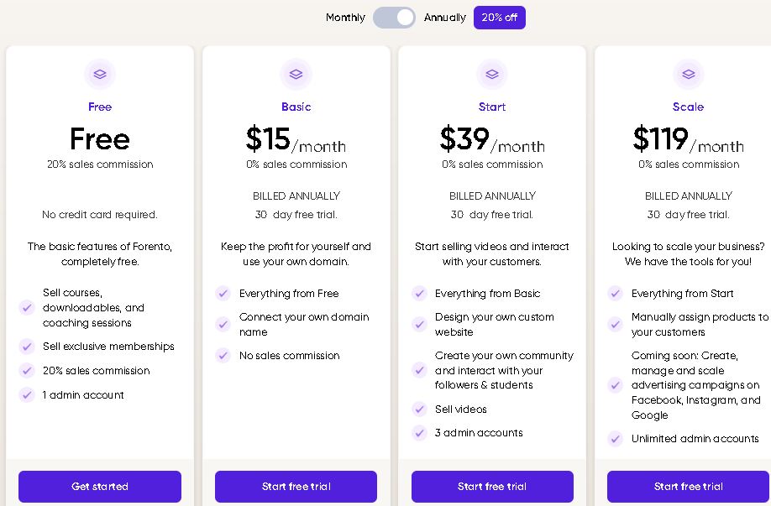
Task: Click the 20% off badge
Action: click(x=499, y=18)
